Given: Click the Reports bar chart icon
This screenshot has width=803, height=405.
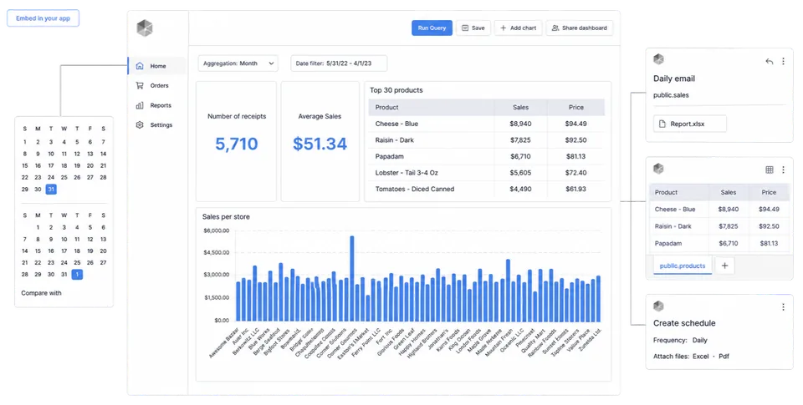Looking at the screenshot, I should pos(140,105).
